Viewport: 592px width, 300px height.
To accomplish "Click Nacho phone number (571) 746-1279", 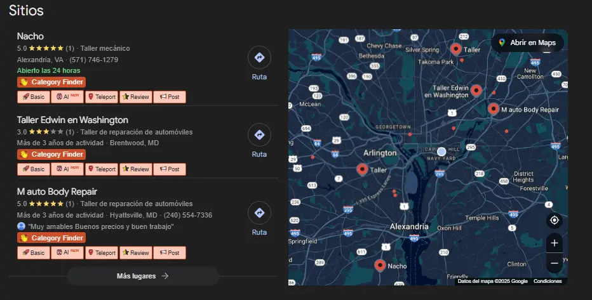I will [93, 60].
